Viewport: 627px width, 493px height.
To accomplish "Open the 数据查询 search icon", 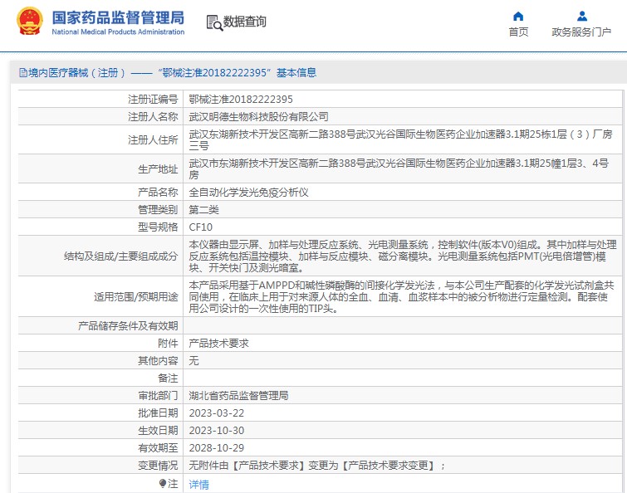I will (x=214, y=22).
